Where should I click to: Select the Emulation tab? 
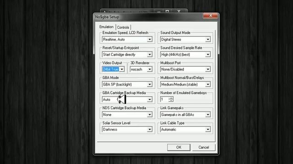(x=106, y=27)
